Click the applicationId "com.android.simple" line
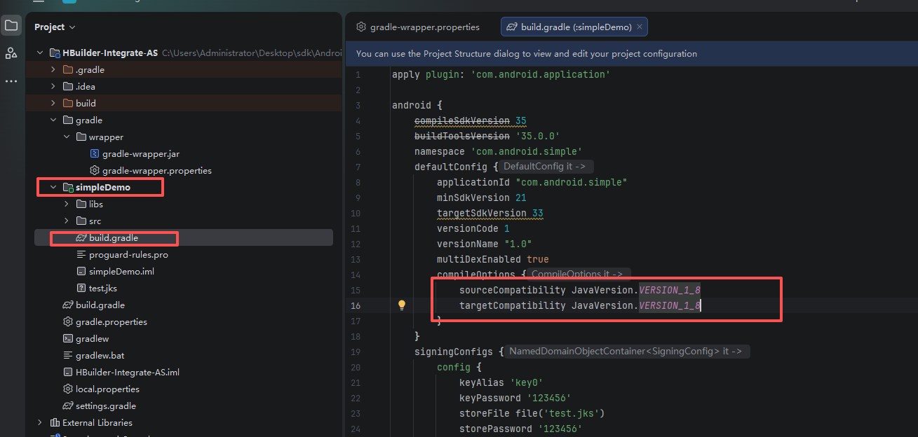The image size is (918, 437). 532,182
